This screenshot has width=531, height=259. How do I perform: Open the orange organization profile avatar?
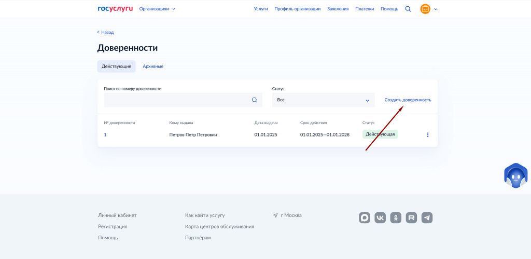pos(425,9)
